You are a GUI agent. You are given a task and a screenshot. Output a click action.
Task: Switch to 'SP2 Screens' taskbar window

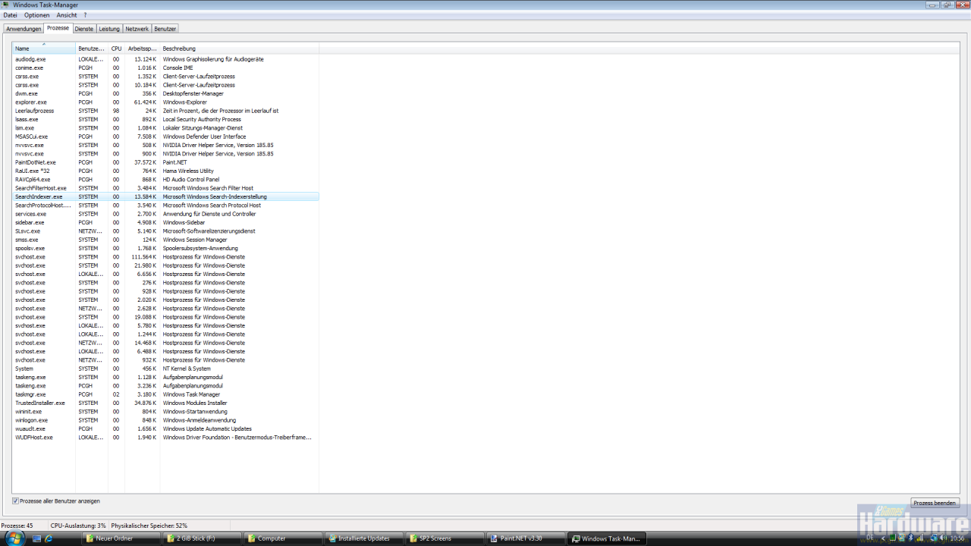tap(445, 538)
